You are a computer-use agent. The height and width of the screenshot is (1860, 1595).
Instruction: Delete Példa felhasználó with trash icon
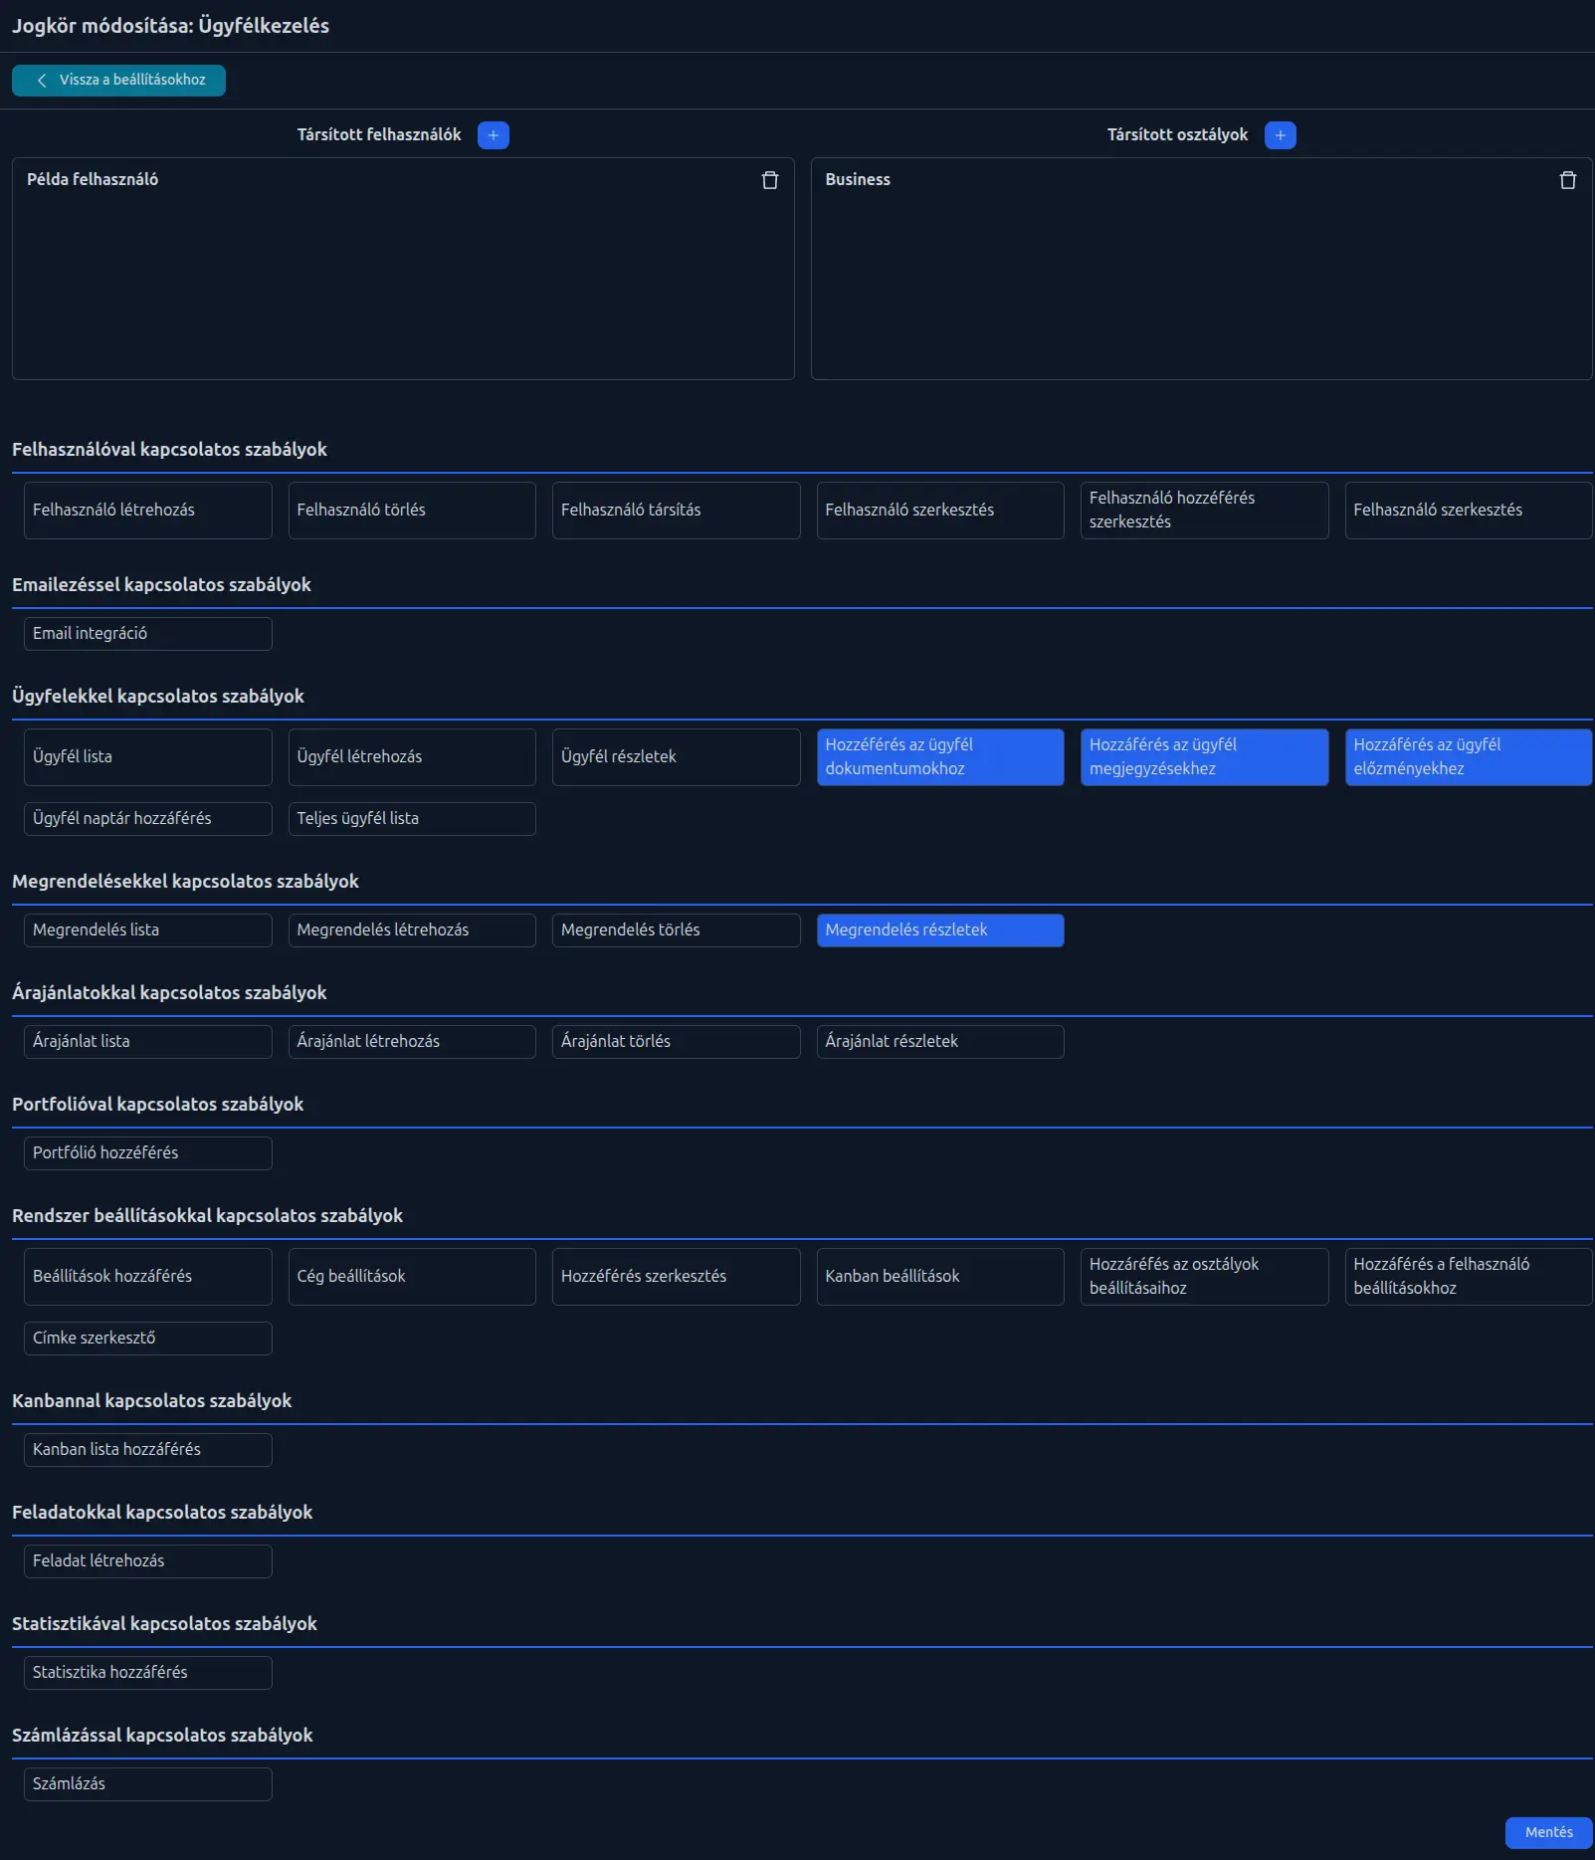769,180
